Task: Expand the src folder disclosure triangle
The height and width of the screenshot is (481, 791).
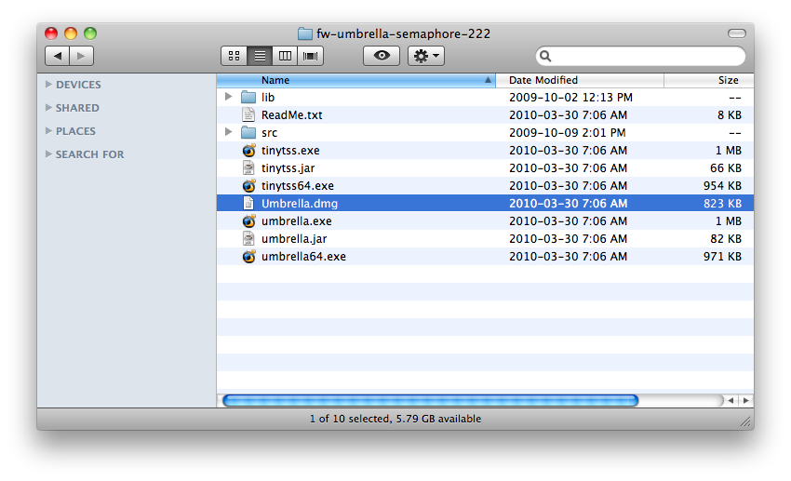Action: pyautogui.click(x=229, y=132)
